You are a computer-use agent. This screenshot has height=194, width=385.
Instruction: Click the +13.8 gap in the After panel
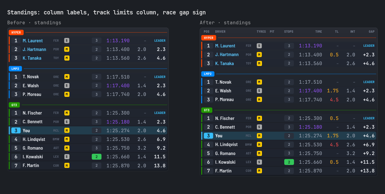click(367, 171)
